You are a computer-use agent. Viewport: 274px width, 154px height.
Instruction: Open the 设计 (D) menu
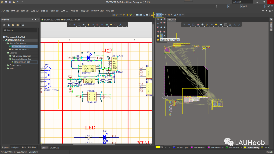point(55,11)
